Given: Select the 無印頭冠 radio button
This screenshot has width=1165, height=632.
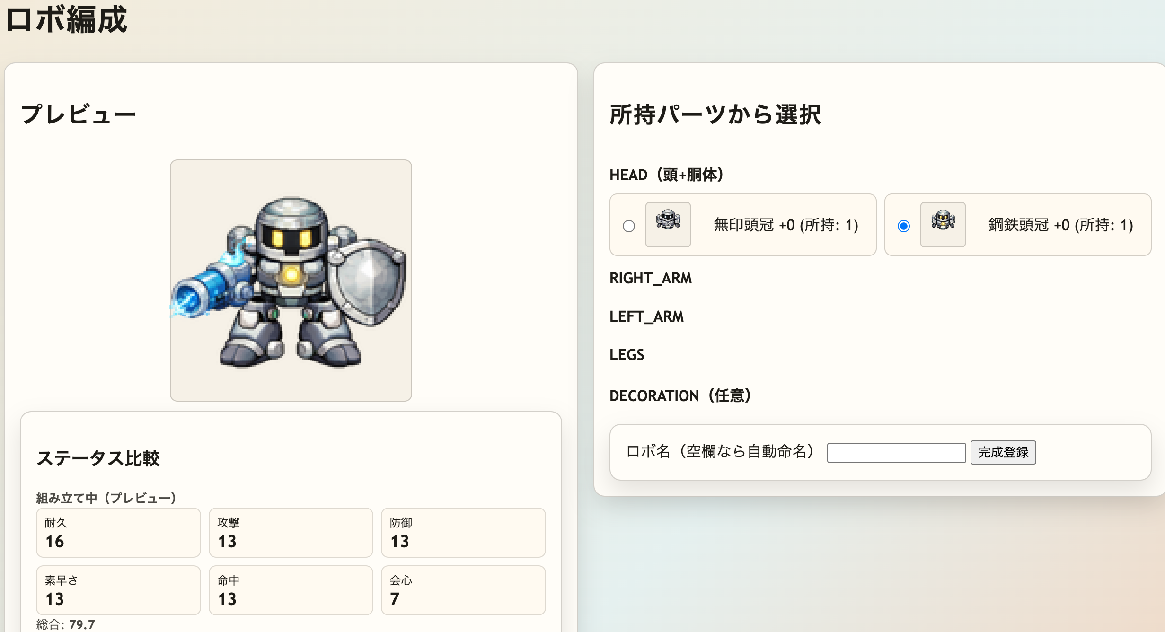Looking at the screenshot, I should pyautogui.click(x=628, y=227).
